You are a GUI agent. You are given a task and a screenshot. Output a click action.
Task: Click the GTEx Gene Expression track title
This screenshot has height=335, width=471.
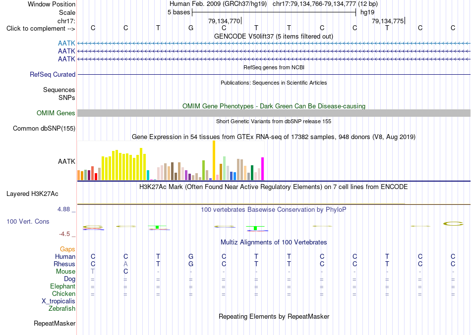[x=274, y=137]
